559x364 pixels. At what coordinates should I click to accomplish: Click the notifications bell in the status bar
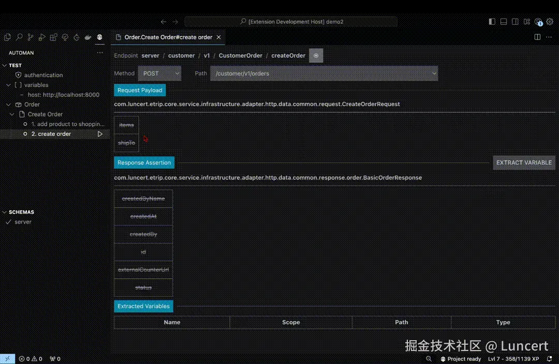(x=550, y=358)
